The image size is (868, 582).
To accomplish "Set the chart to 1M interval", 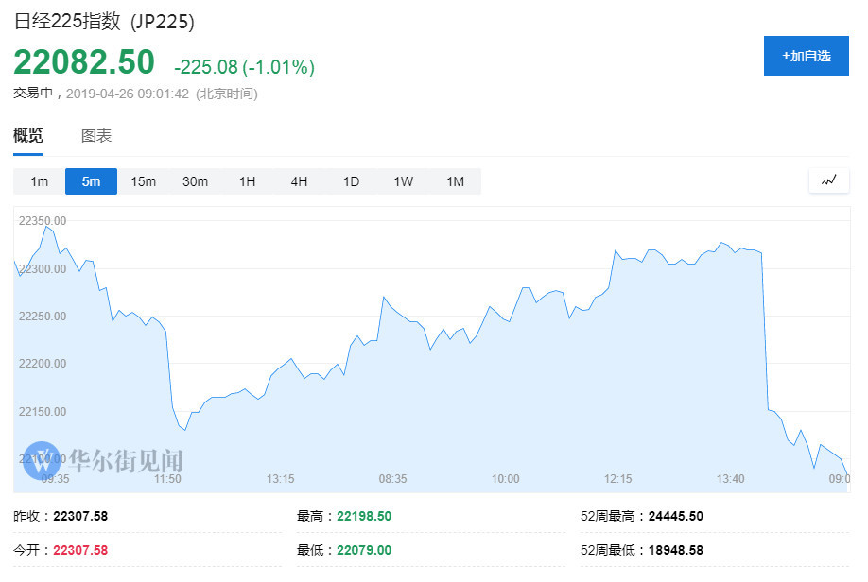I will click(456, 181).
